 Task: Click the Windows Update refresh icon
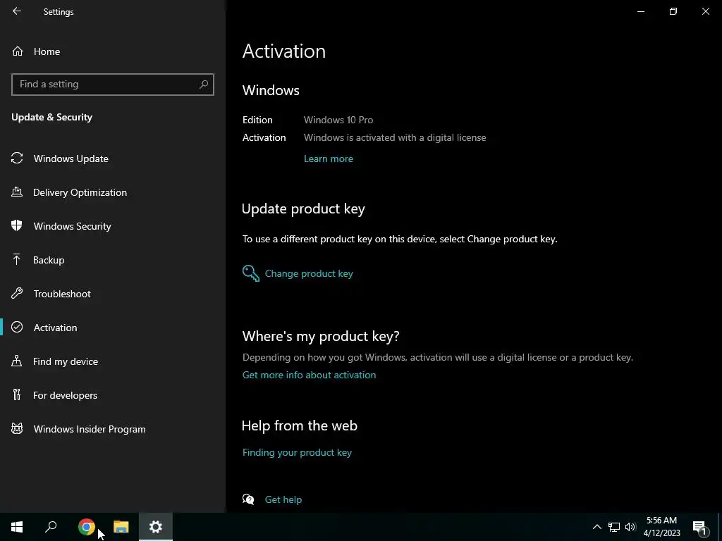17,158
